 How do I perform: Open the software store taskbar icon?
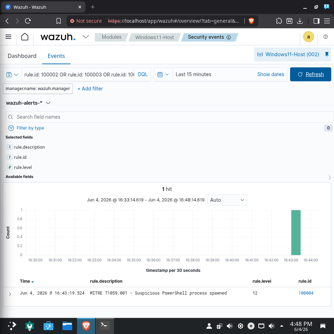pyautogui.click(x=48, y=326)
